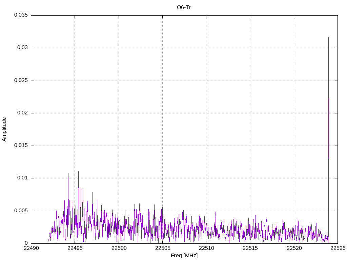Click the 22490 x-axis tick label
This screenshot has width=347, height=260.
[x=31, y=248]
